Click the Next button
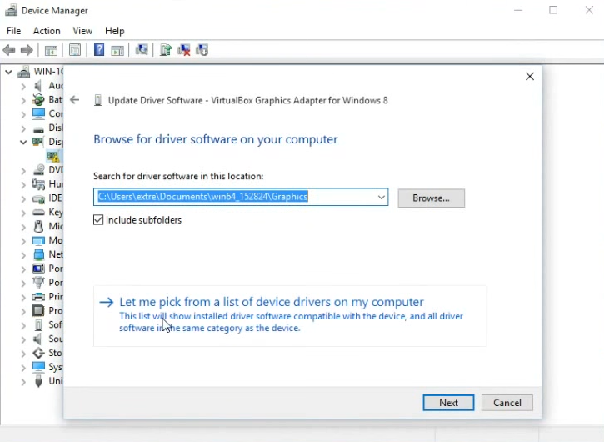604x442 pixels. pos(448,403)
